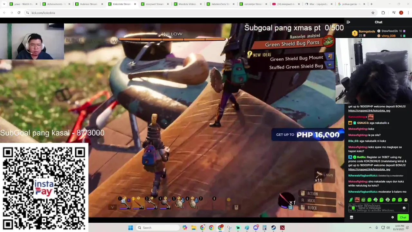This screenshot has width=412, height=232.
Task: Go forward in browser history
Action: (x=12, y=13)
